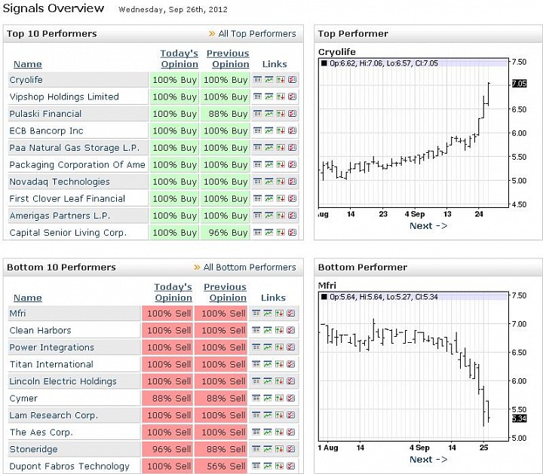
Task: Open the Mfri stock name in table
Action: tap(17, 313)
